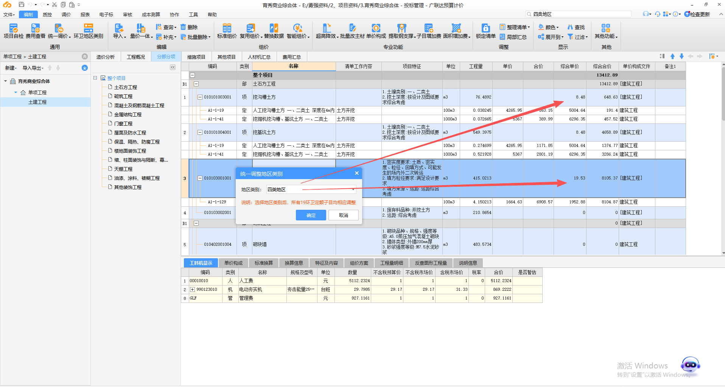Open the 新建 dropdown in left panel

point(11,68)
